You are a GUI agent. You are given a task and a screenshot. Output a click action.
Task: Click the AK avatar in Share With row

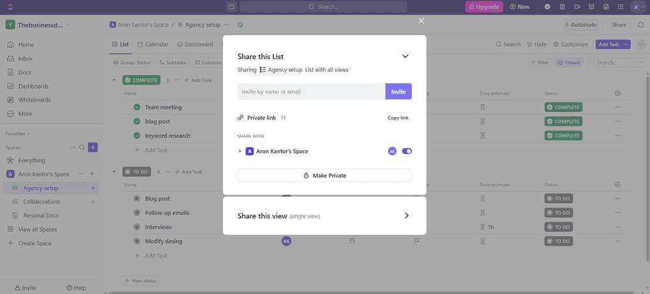(392, 151)
